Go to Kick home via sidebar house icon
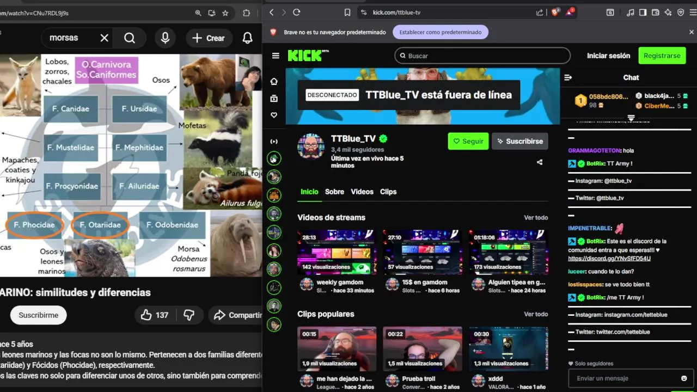This screenshot has height=392, width=697. pyautogui.click(x=274, y=81)
